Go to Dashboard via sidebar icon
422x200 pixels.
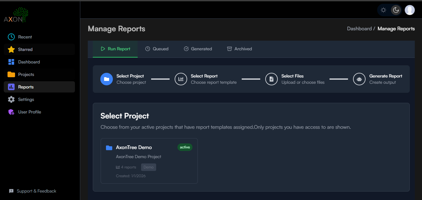pyautogui.click(x=11, y=62)
